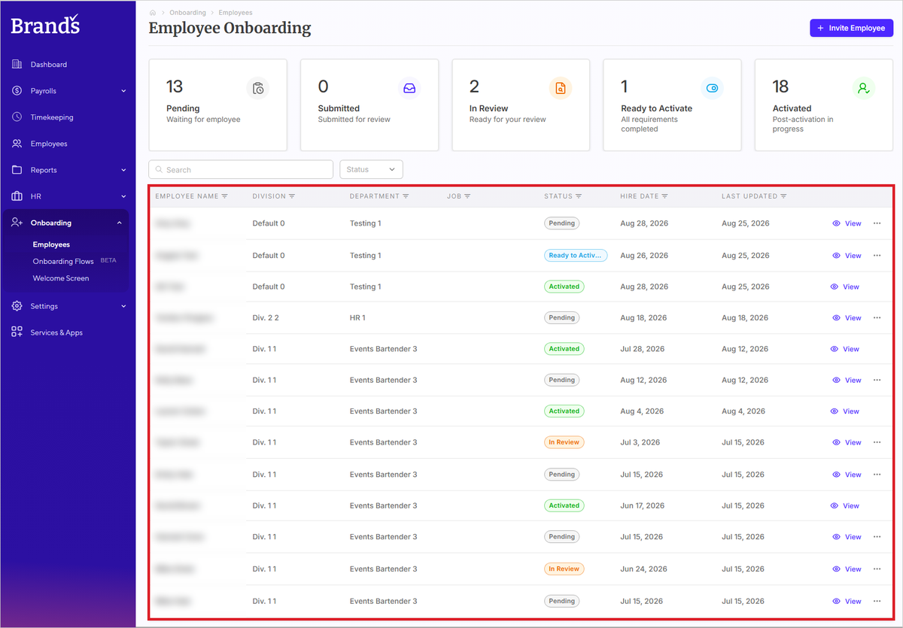Viewport: 903px width, 628px height.
Task: Click the filter icon beside Last Updated
Action: tap(783, 196)
